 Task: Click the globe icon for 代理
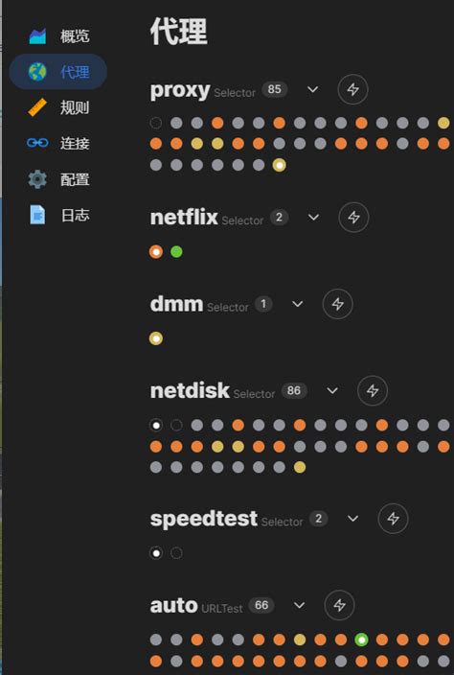[x=37, y=72]
